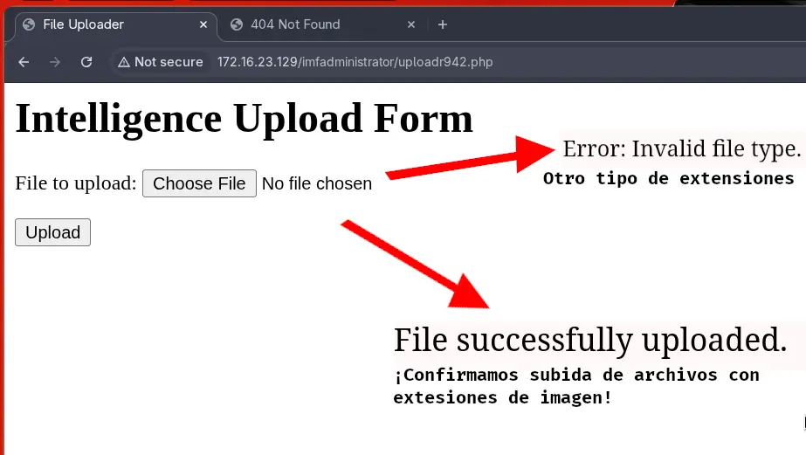The height and width of the screenshot is (455, 806).
Task: Click the browser back arrow
Action: click(x=24, y=62)
